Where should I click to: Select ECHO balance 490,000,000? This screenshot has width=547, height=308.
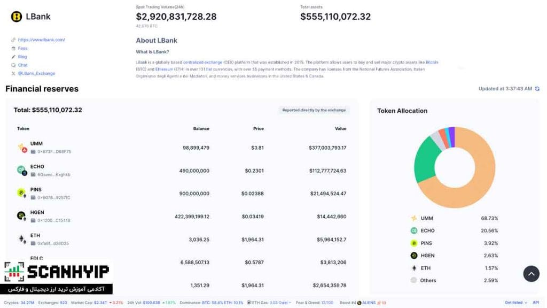(x=194, y=171)
